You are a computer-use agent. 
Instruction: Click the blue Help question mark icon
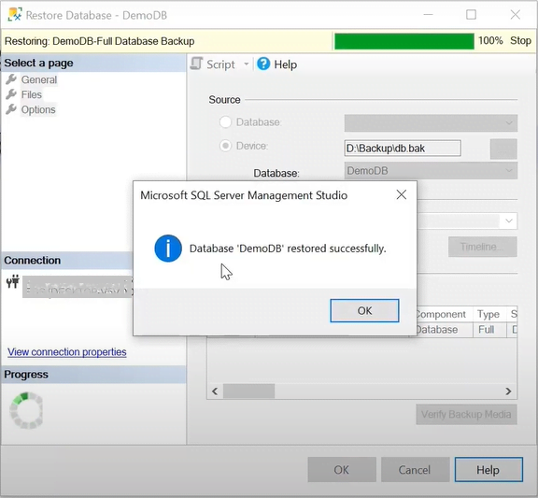click(263, 64)
